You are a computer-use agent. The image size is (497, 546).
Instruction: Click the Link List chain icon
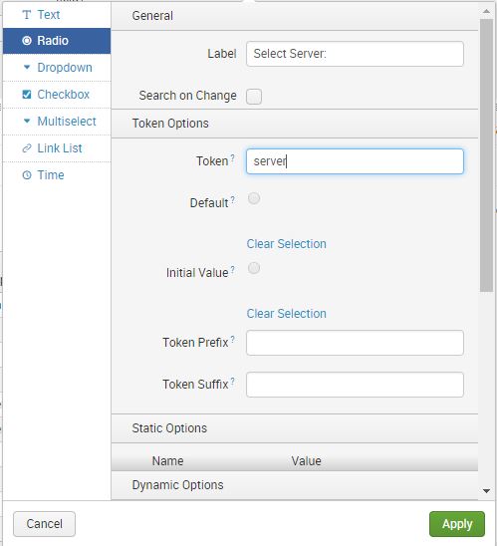point(27,148)
